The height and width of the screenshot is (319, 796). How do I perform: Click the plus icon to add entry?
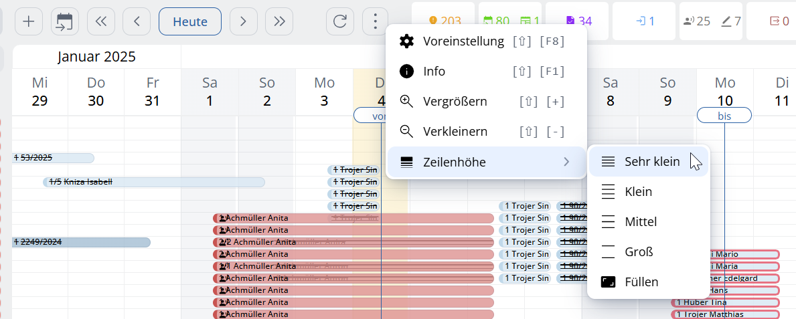[29, 21]
